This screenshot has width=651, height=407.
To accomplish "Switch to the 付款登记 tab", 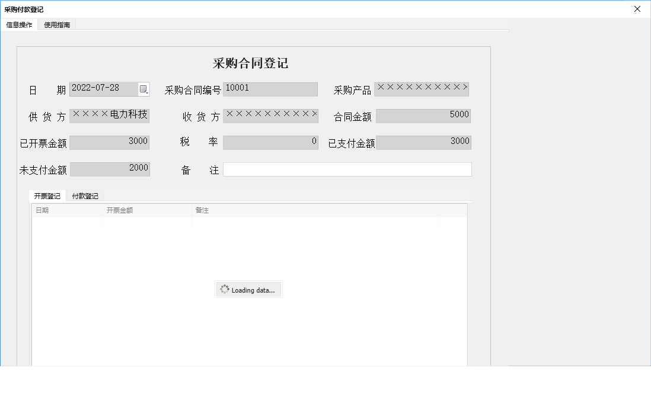I will [x=85, y=196].
